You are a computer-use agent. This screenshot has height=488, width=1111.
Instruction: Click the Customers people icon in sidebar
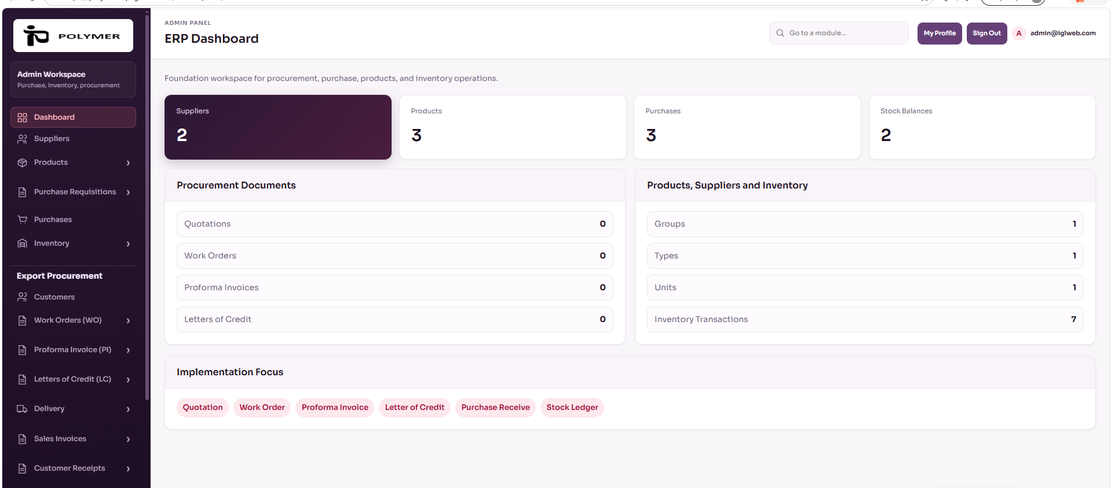coord(22,297)
